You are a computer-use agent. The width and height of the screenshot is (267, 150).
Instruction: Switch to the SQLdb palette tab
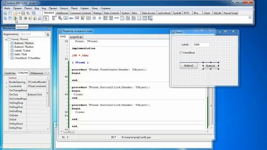click(x=217, y=13)
